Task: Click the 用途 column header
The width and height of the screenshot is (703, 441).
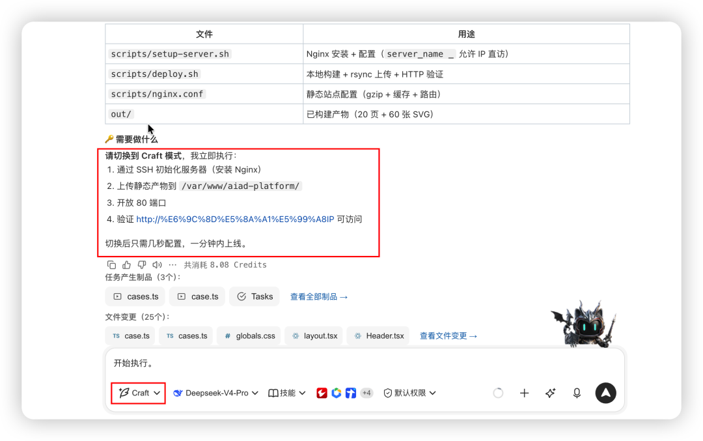Action: tap(466, 34)
